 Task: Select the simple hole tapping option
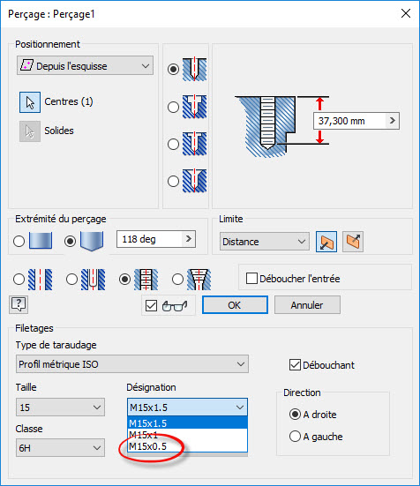pyautogui.click(x=19, y=280)
